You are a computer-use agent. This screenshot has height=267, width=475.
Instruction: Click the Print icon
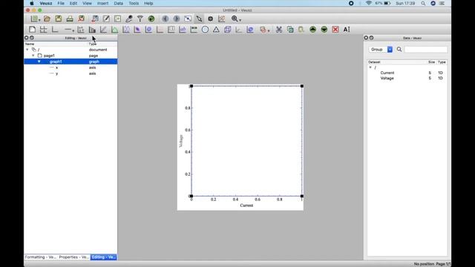[70, 19]
